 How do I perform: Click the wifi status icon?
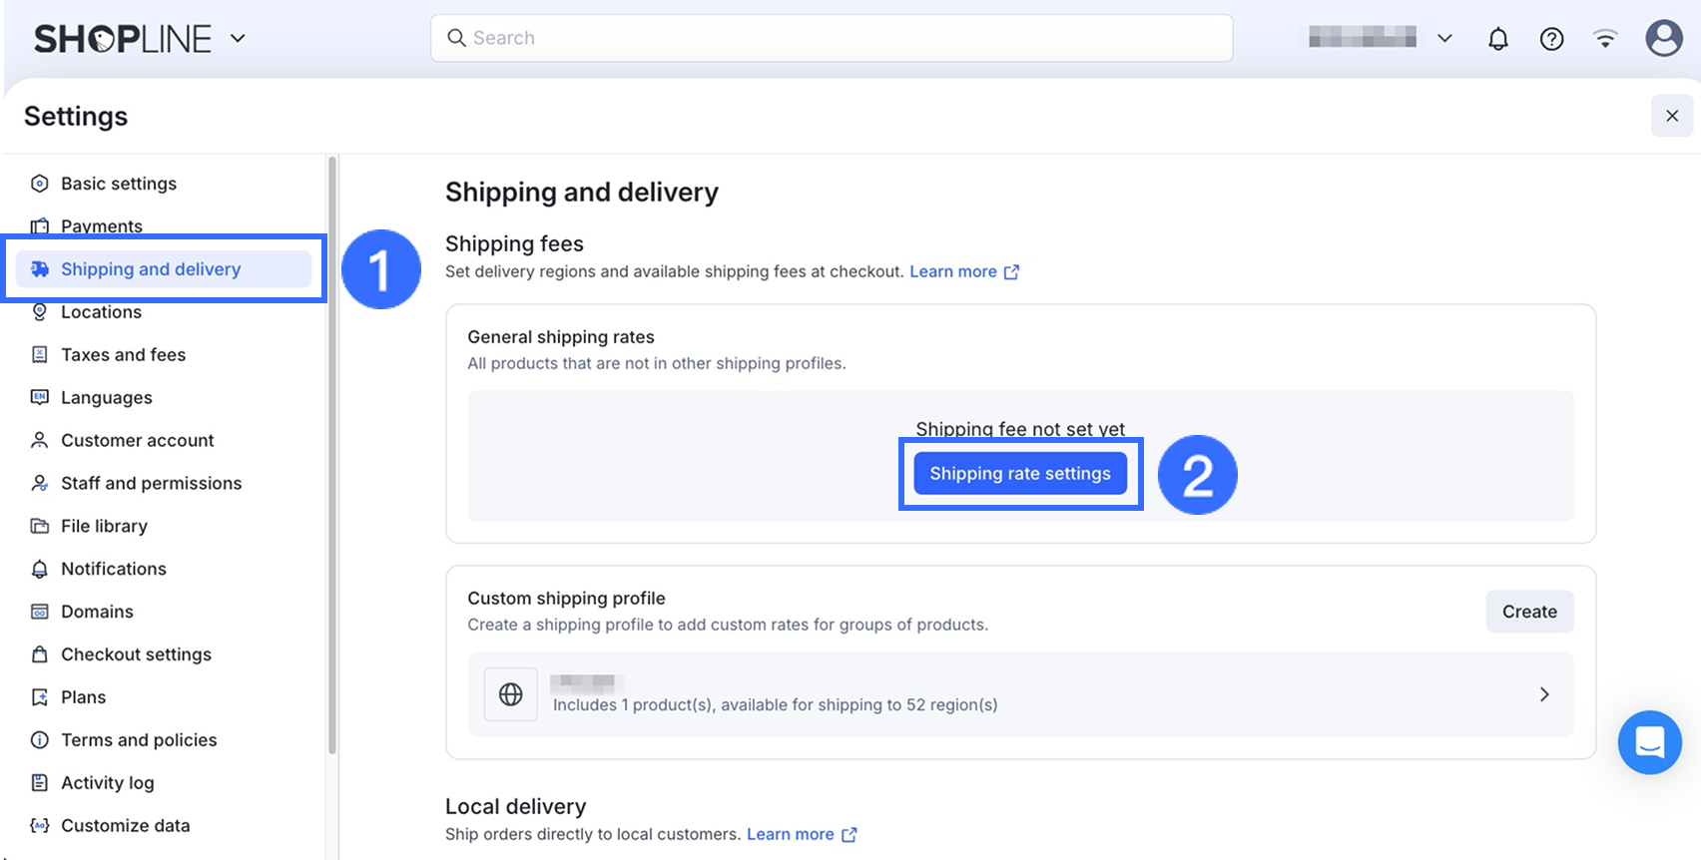[x=1605, y=39]
